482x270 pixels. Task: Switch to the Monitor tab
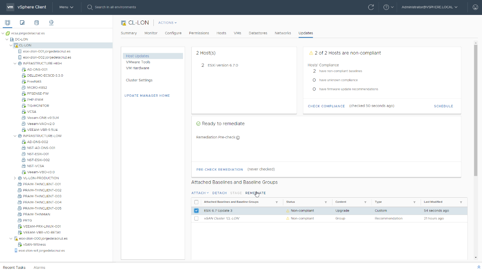[151, 33]
